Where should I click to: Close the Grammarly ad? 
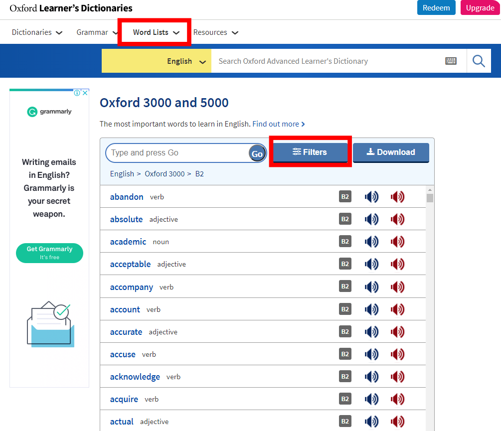(85, 93)
